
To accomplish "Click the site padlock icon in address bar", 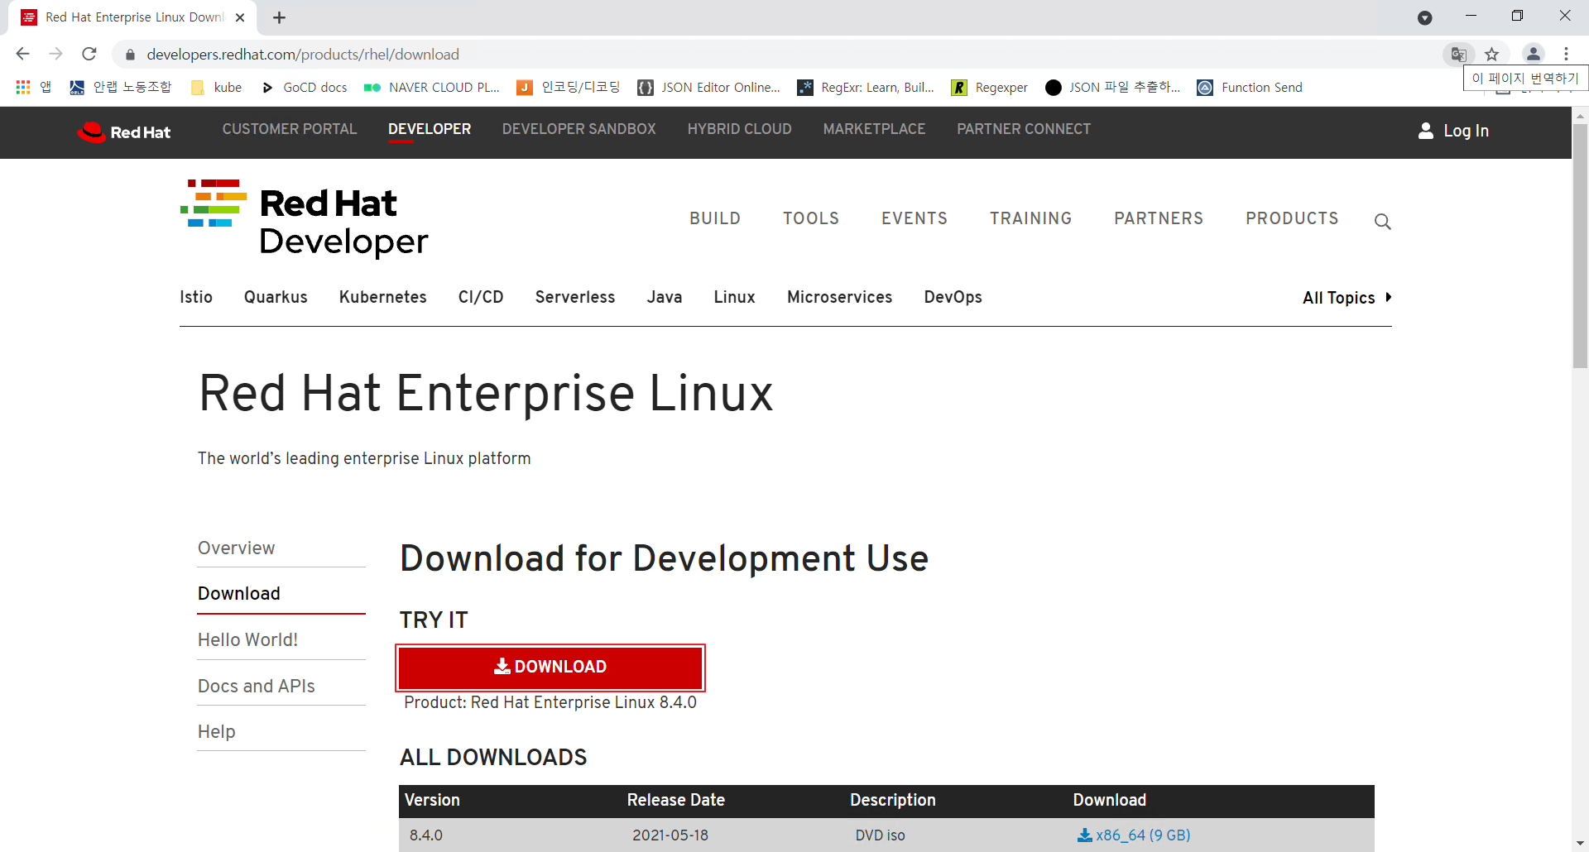I will (x=130, y=55).
